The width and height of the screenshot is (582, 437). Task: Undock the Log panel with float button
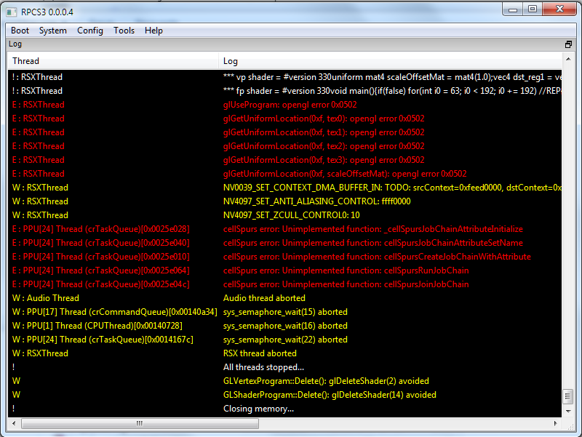568,44
